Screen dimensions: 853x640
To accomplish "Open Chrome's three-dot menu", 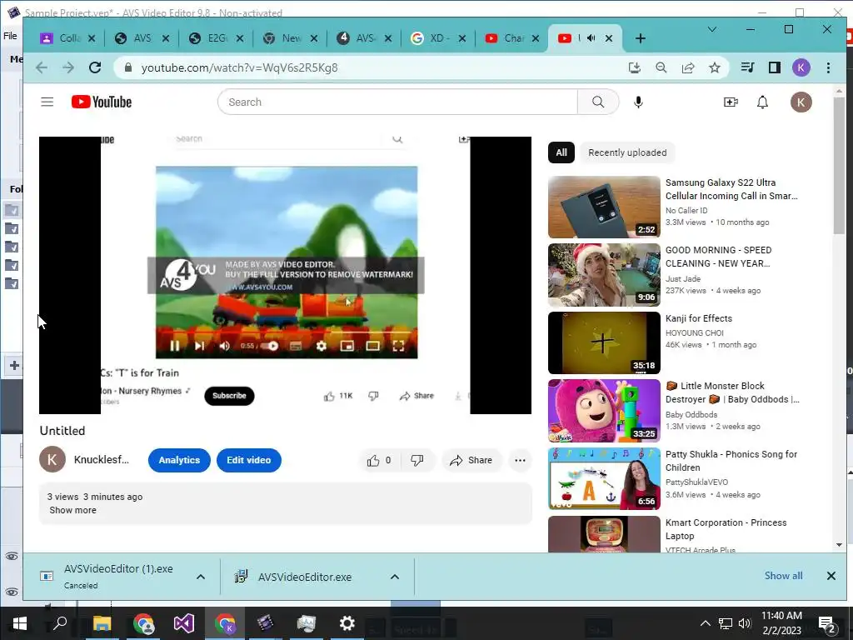I will (828, 67).
